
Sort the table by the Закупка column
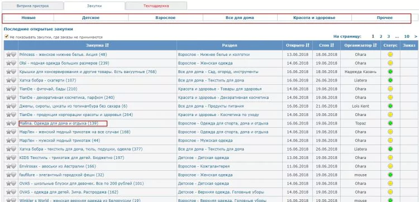point(97,45)
